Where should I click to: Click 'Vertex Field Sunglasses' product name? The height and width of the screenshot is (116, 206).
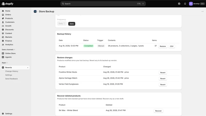pos(68,84)
